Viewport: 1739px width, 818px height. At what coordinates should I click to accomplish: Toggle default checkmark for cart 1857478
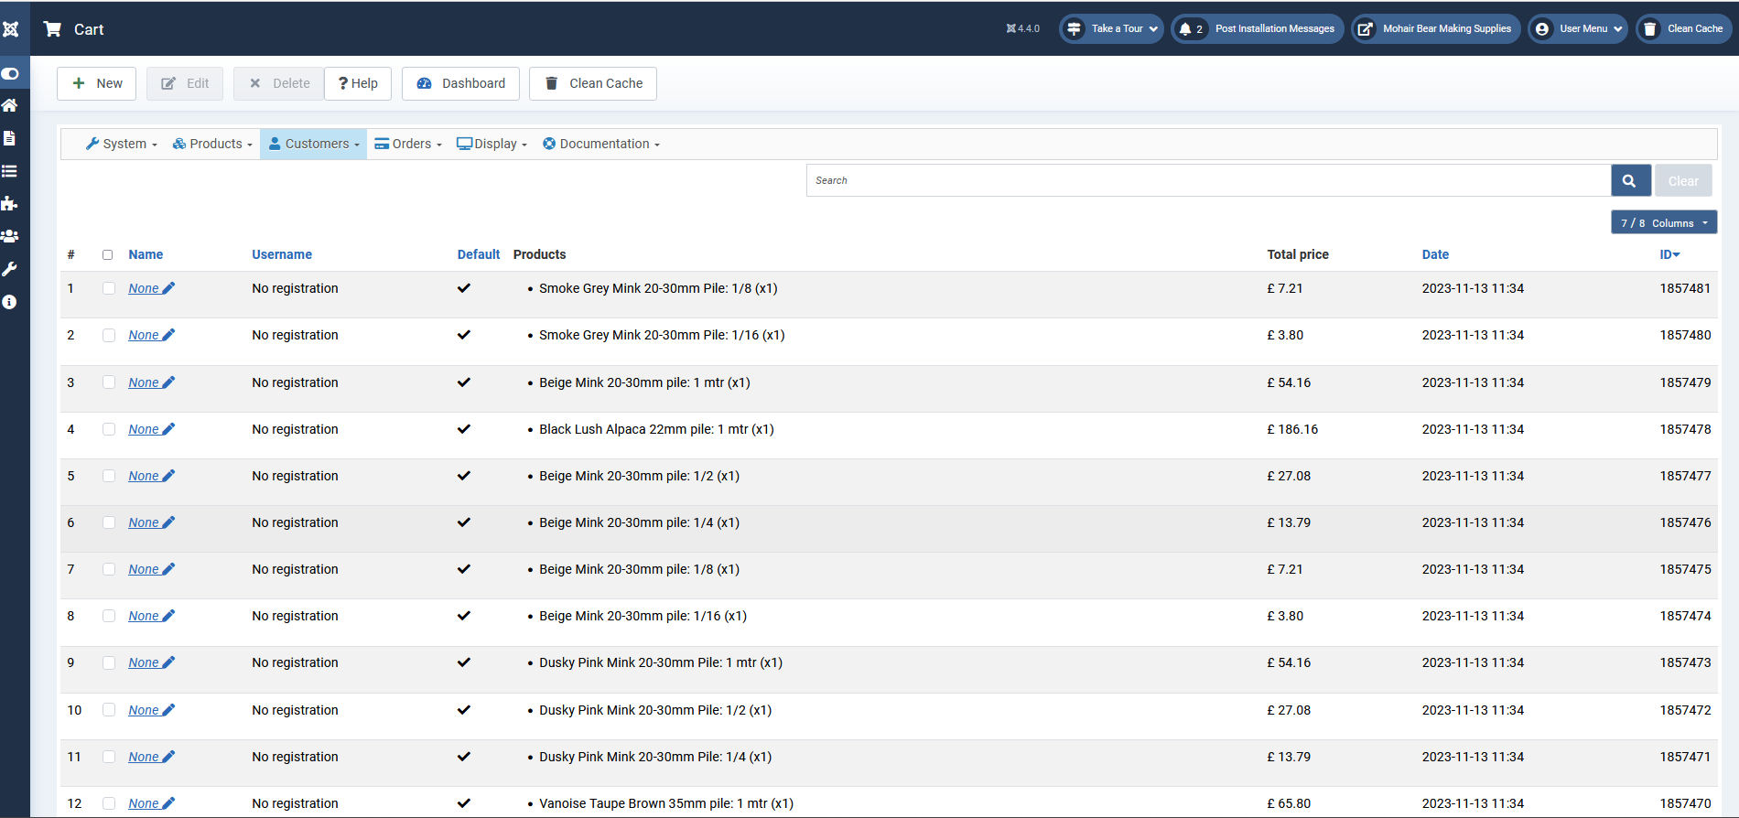pos(464,429)
